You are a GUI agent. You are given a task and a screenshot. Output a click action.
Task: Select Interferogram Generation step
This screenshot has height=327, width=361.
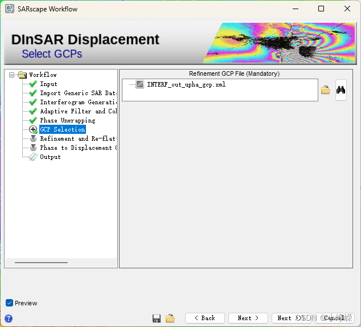78,102
